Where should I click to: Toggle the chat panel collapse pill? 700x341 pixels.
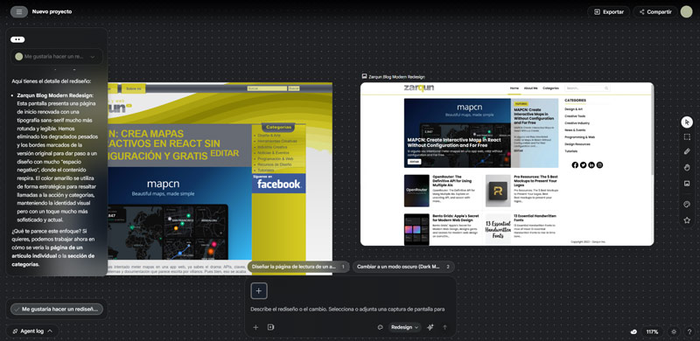(x=17, y=39)
